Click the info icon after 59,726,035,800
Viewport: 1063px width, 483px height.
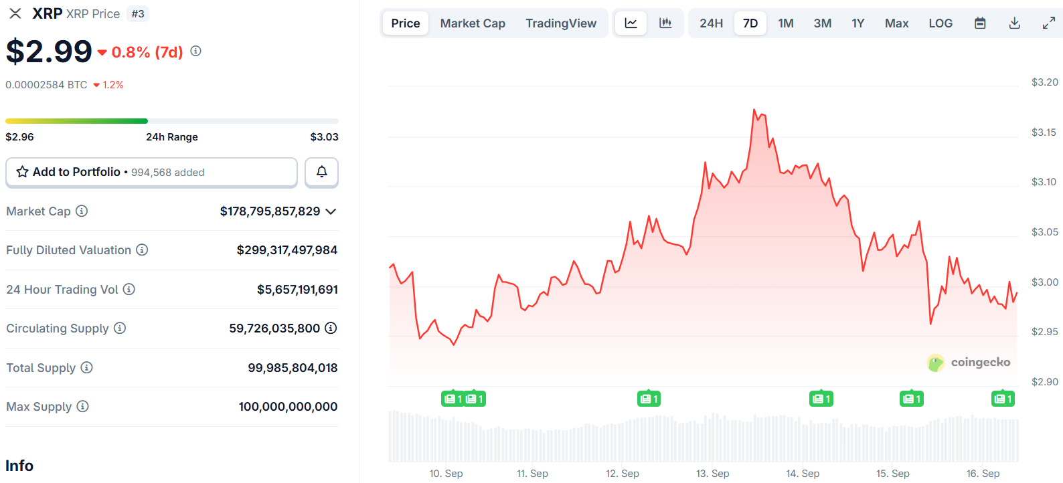(x=331, y=328)
